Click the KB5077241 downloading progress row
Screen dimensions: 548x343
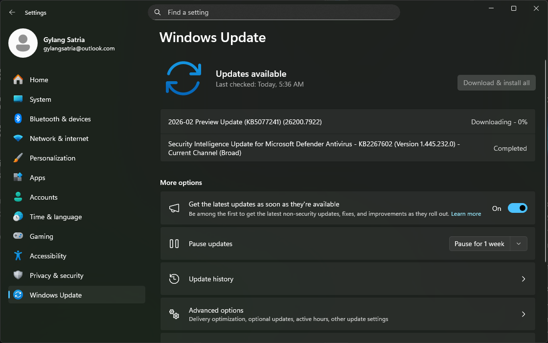347,121
